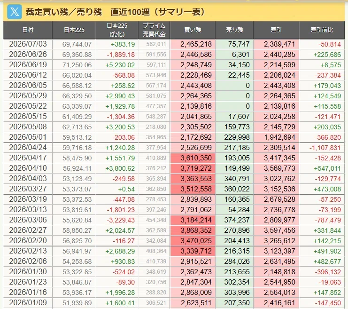This screenshot has height=309, width=348.
Task: Select the 差引 column header
Action: tap(276, 30)
